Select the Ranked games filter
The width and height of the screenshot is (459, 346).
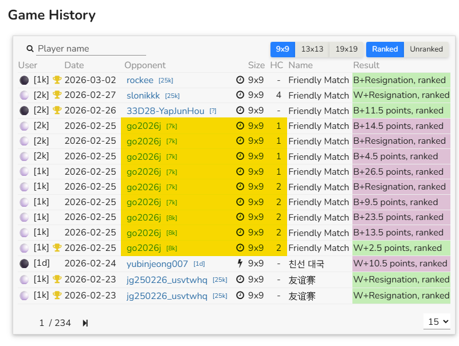[385, 49]
